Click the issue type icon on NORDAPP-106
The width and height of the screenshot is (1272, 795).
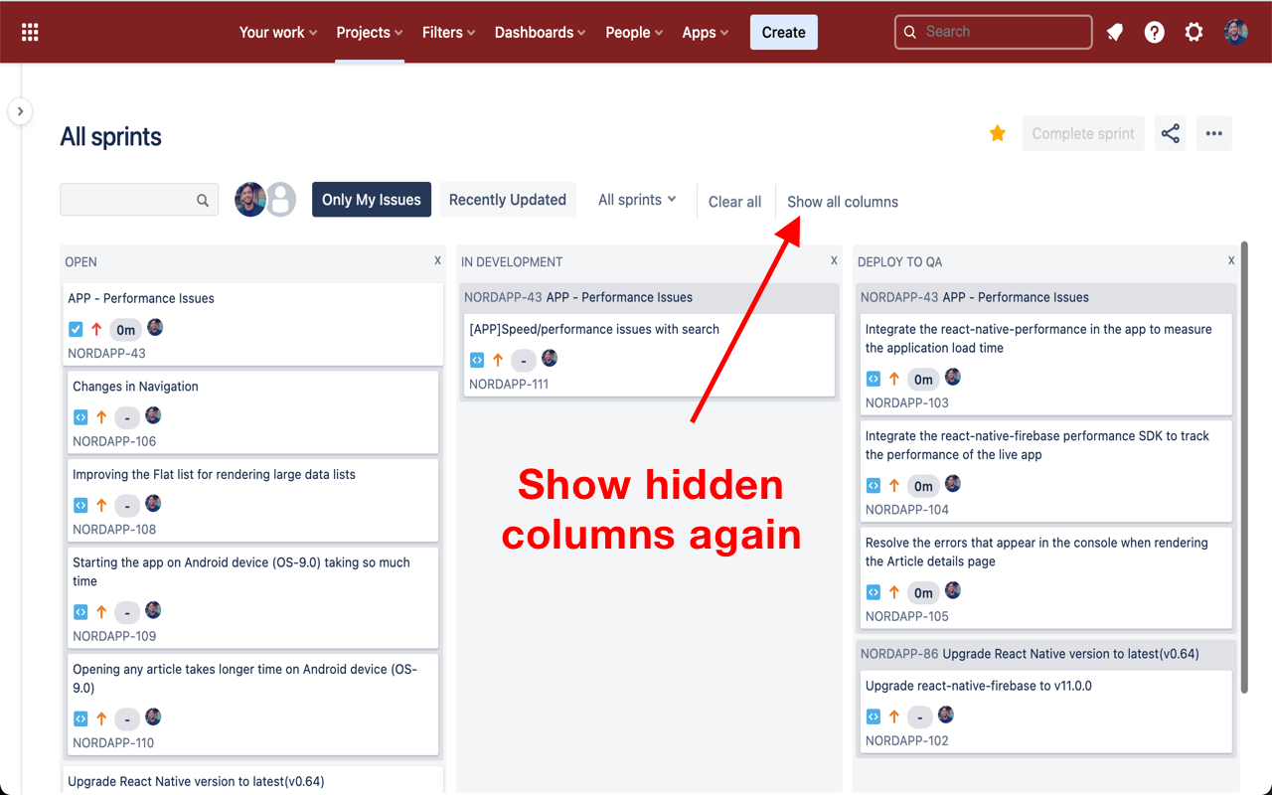click(79, 416)
